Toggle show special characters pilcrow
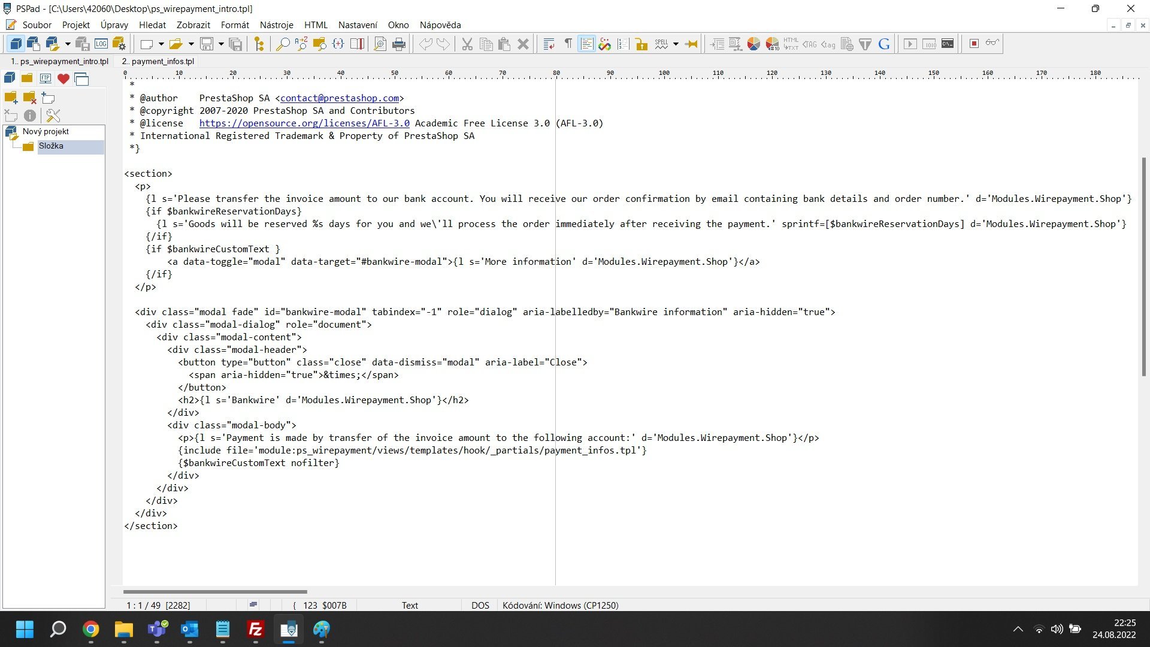Viewport: 1150px width, 647px height. [568, 44]
